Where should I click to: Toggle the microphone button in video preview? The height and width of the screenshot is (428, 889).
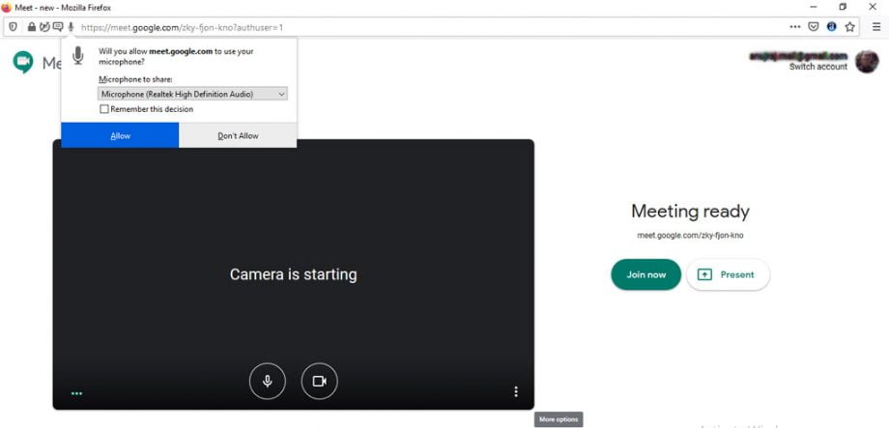[268, 382]
